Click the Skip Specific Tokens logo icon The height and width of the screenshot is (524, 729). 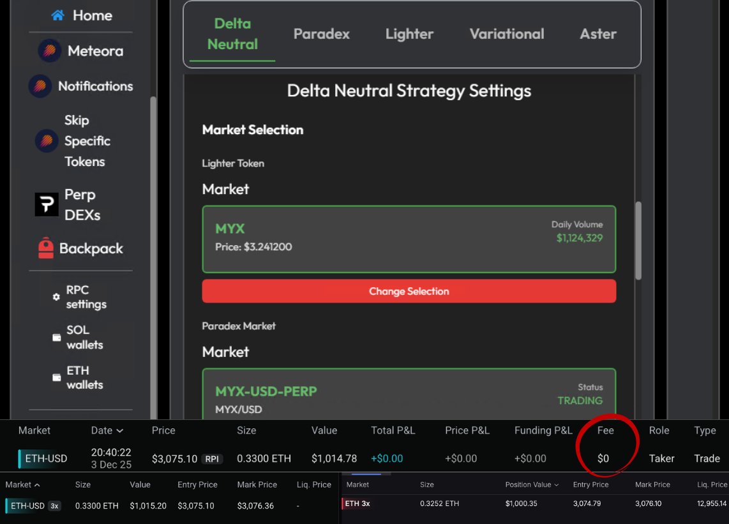coord(47,140)
